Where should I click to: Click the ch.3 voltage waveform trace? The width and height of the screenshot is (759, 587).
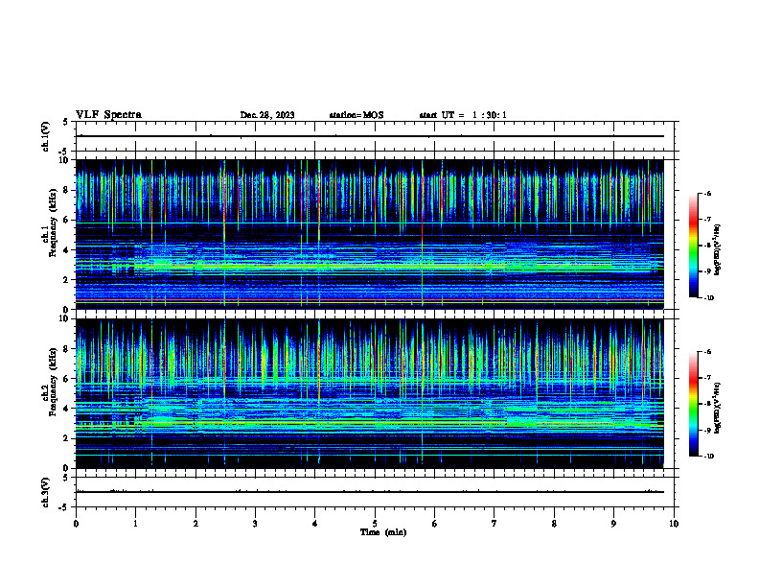pyautogui.click(x=370, y=492)
